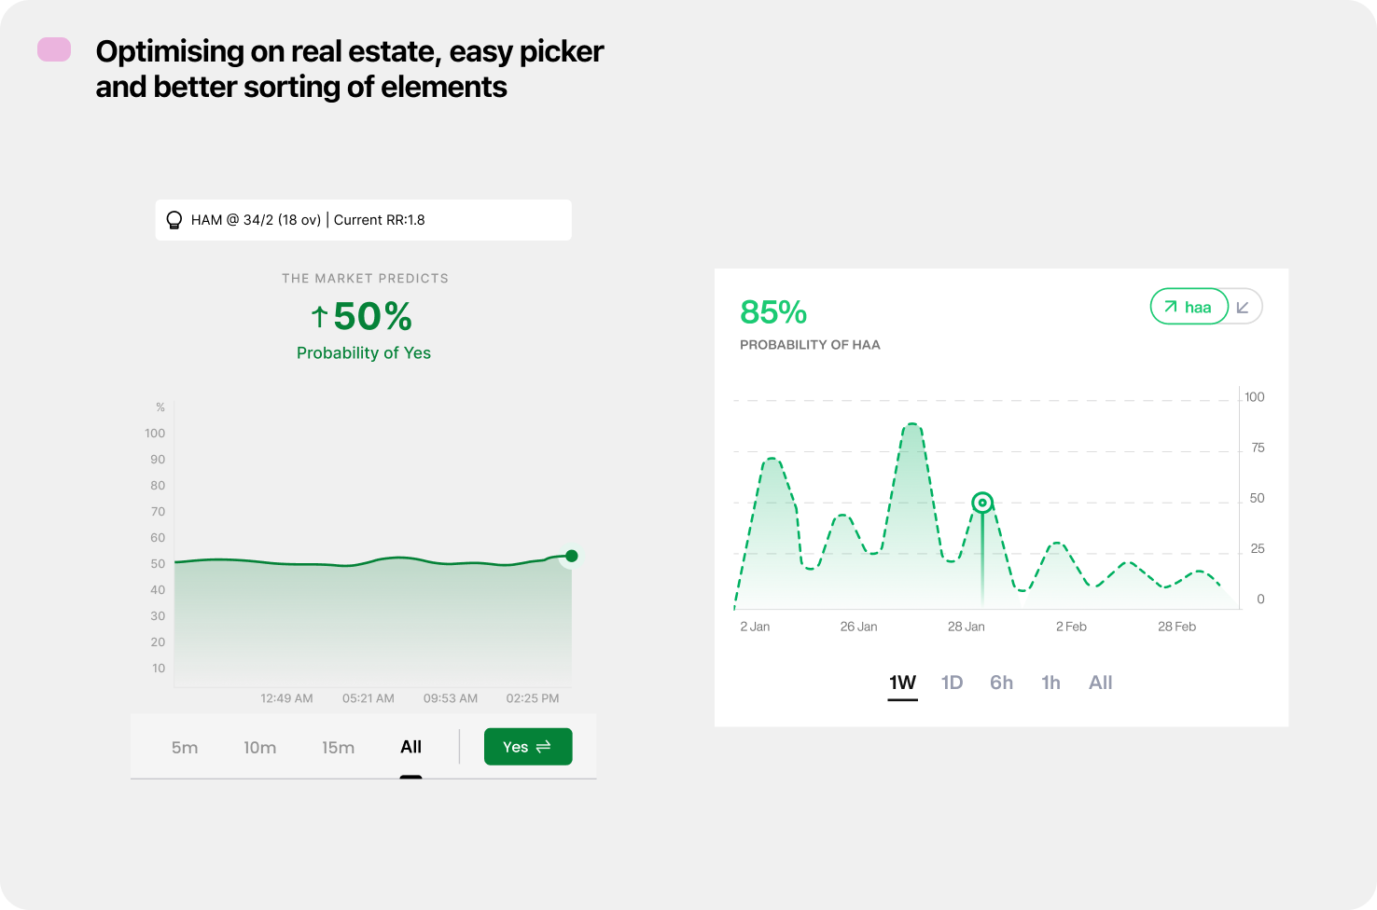
Task: Select the 15m time range tab
Action: [x=339, y=748]
